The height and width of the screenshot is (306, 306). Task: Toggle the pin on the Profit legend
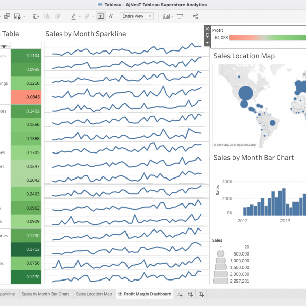click(x=207, y=36)
